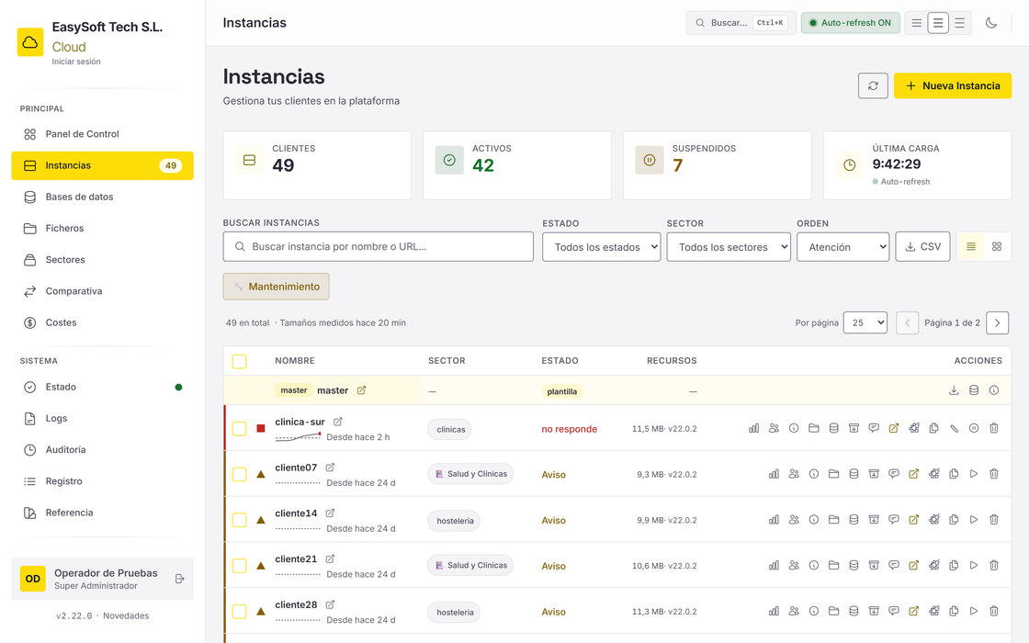Screen dimensions: 1029x643
Task: Open external link icon next to master name
Action: tap(361, 390)
